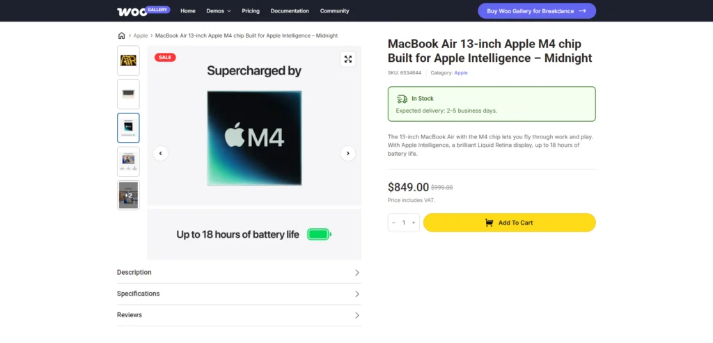This screenshot has width=713, height=343.
Task: Click the quantity input field
Action: pyautogui.click(x=403, y=223)
